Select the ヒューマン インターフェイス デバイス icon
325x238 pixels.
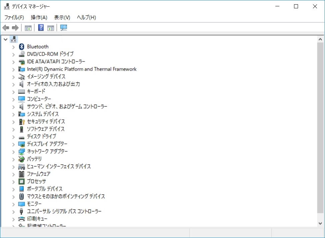(x=22, y=166)
